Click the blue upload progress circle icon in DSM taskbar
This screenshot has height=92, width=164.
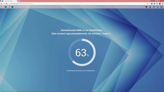tap(158, 7)
